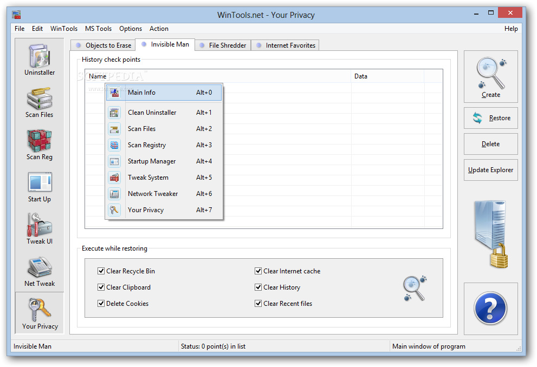Screen dimensions: 537x367
Task: Uncheck Clear Internet cache
Action: [x=258, y=271]
